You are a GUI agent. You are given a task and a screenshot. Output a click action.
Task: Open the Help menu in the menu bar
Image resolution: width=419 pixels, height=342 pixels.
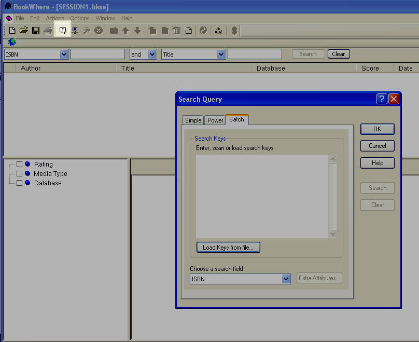coord(127,18)
